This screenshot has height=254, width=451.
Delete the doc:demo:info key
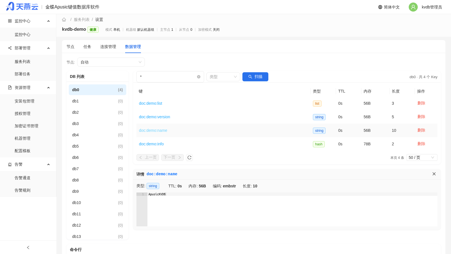(x=421, y=144)
